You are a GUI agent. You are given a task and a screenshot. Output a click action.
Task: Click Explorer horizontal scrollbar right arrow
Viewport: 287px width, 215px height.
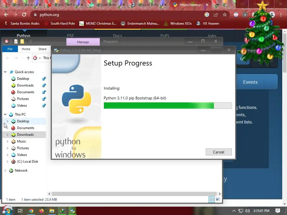pyautogui.click(x=220, y=194)
